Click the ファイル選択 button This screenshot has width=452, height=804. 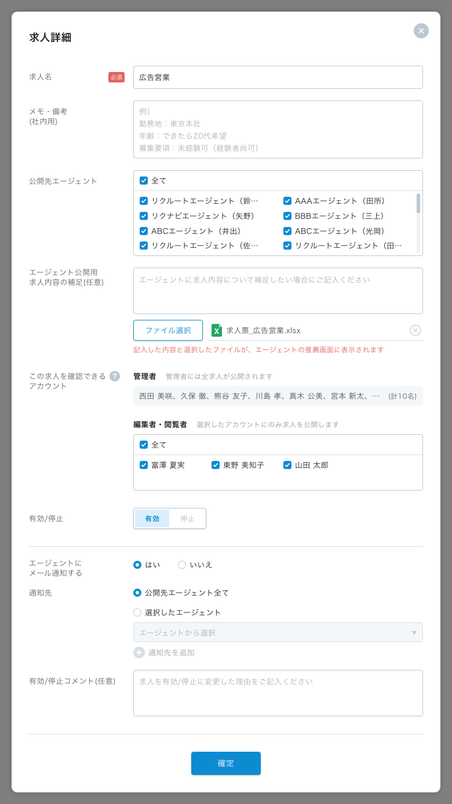[x=168, y=330]
